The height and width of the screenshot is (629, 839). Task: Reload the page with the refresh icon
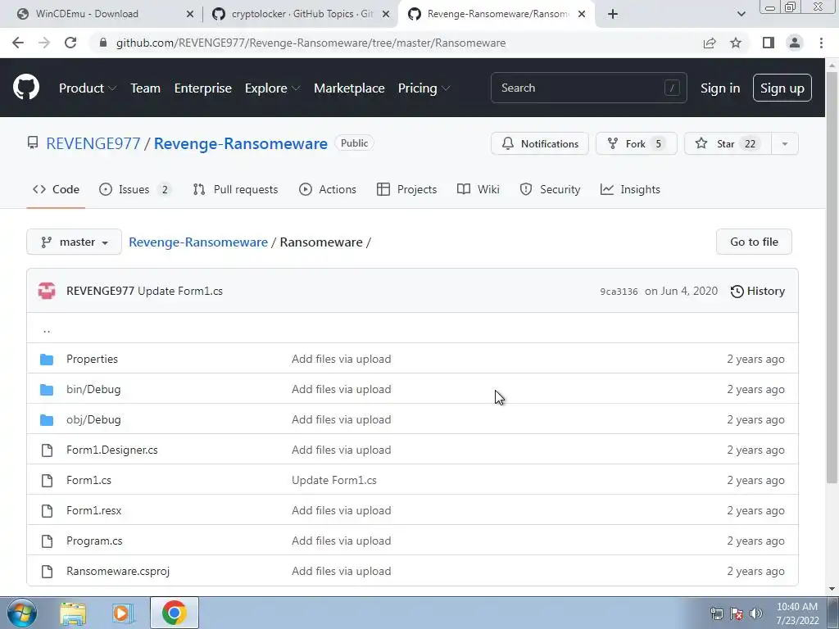[70, 43]
